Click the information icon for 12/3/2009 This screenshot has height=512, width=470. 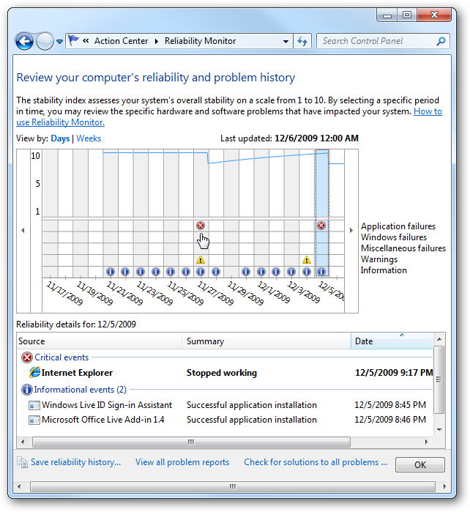(x=291, y=272)
